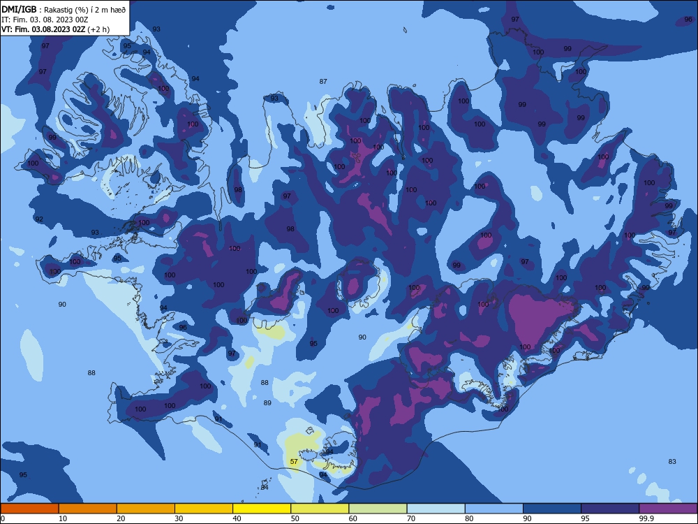The height and width of the screenshot is (524, 698).
Task: Click the dark orange 0–10 legend swatch
Action: click(29, 509)
